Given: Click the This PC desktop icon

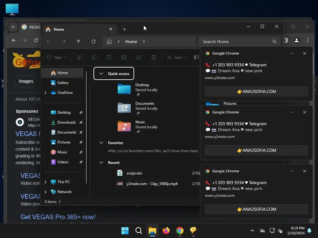Looking at the screenshot, I should point(12,9).
